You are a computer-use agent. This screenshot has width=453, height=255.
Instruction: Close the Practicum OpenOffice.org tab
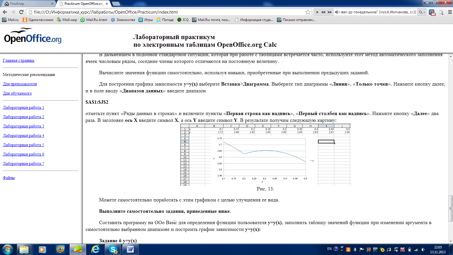click(x=107, y=4)
